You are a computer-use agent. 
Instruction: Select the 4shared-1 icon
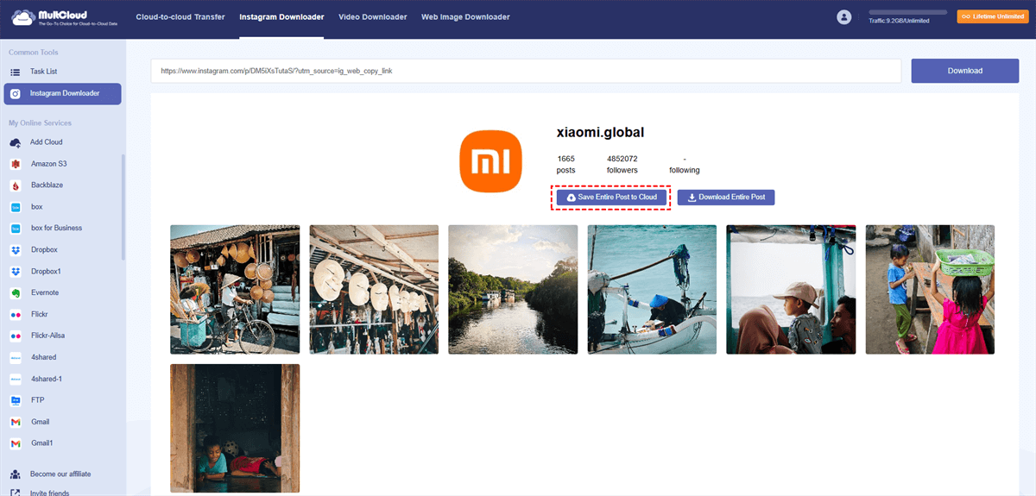pos(15,379)
